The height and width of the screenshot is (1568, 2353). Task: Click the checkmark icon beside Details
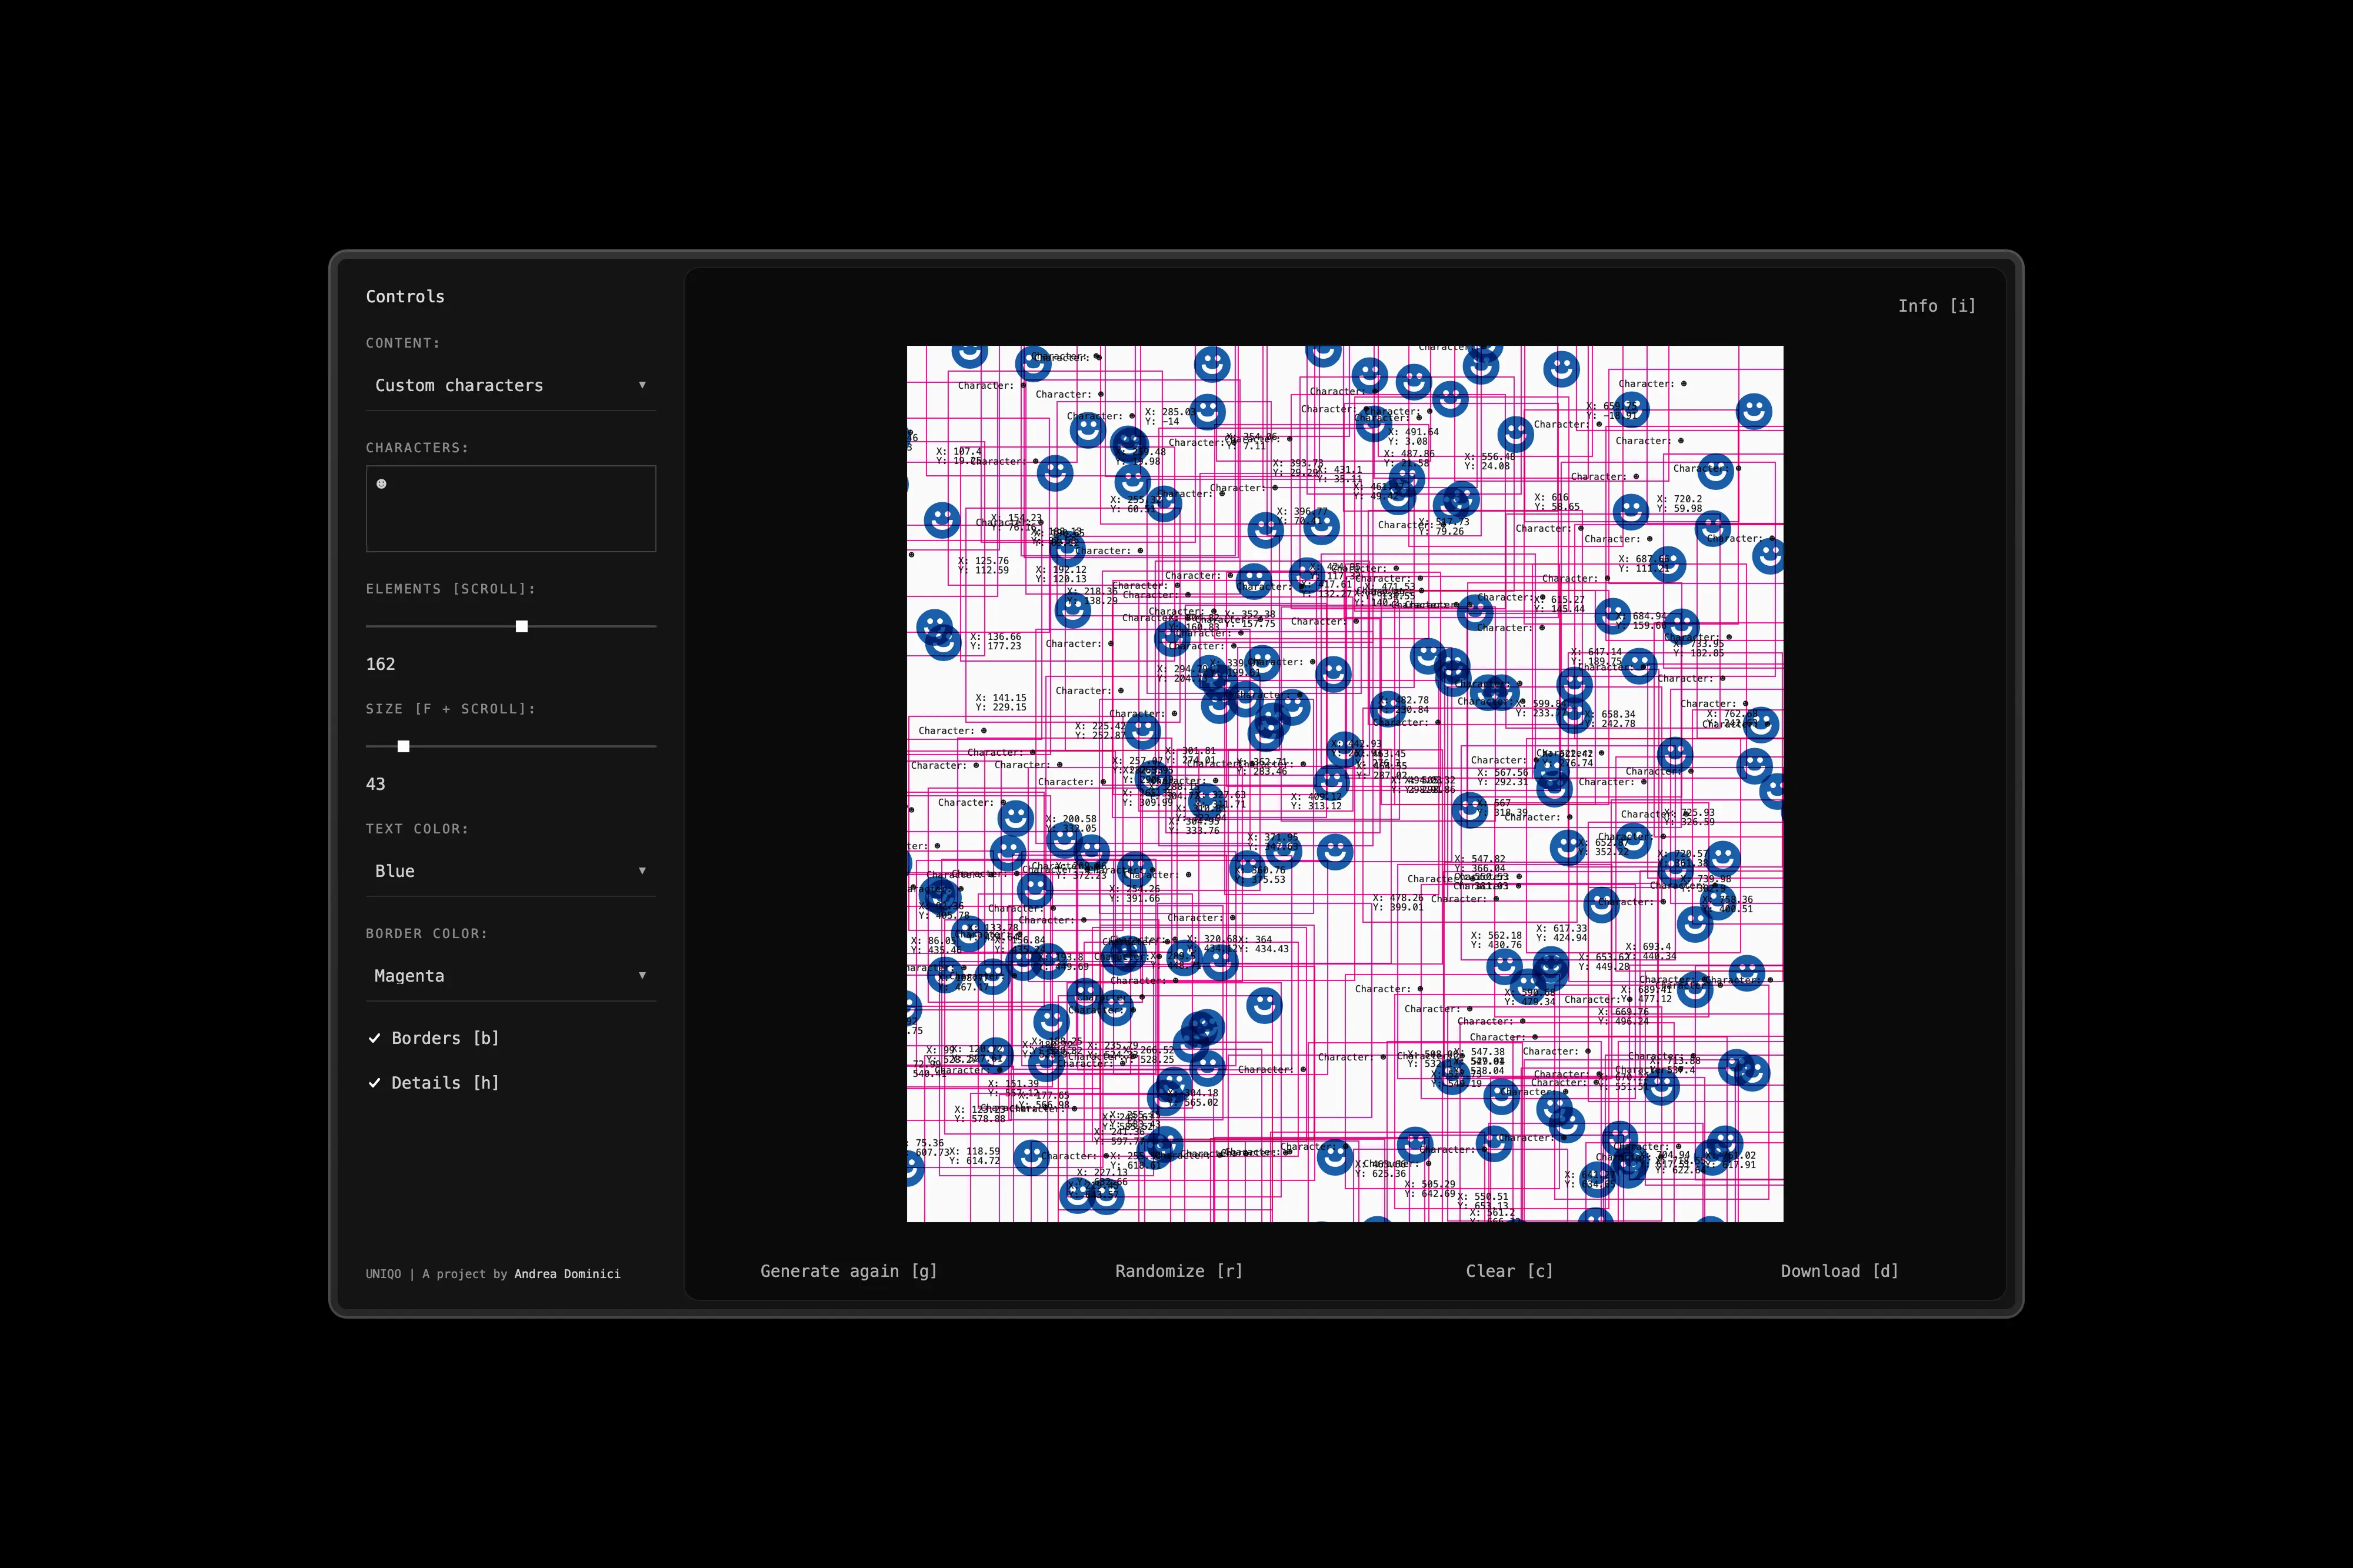[375, 1083]
